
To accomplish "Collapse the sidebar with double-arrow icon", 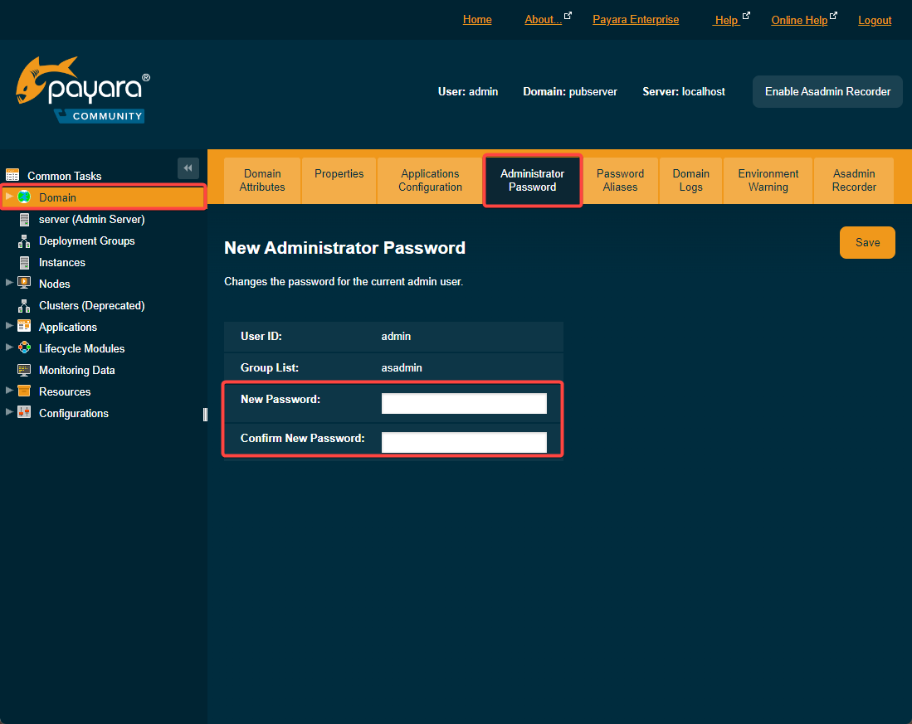I will 188,168.
